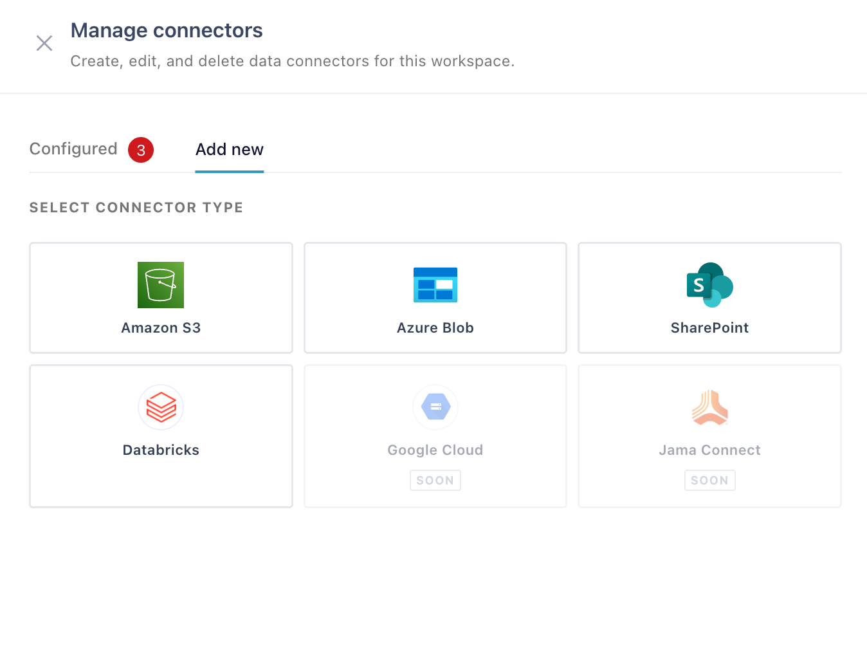Click the SOON tag under Google Cloud
This screenshot has width=867, height=653.
point(435,481)
